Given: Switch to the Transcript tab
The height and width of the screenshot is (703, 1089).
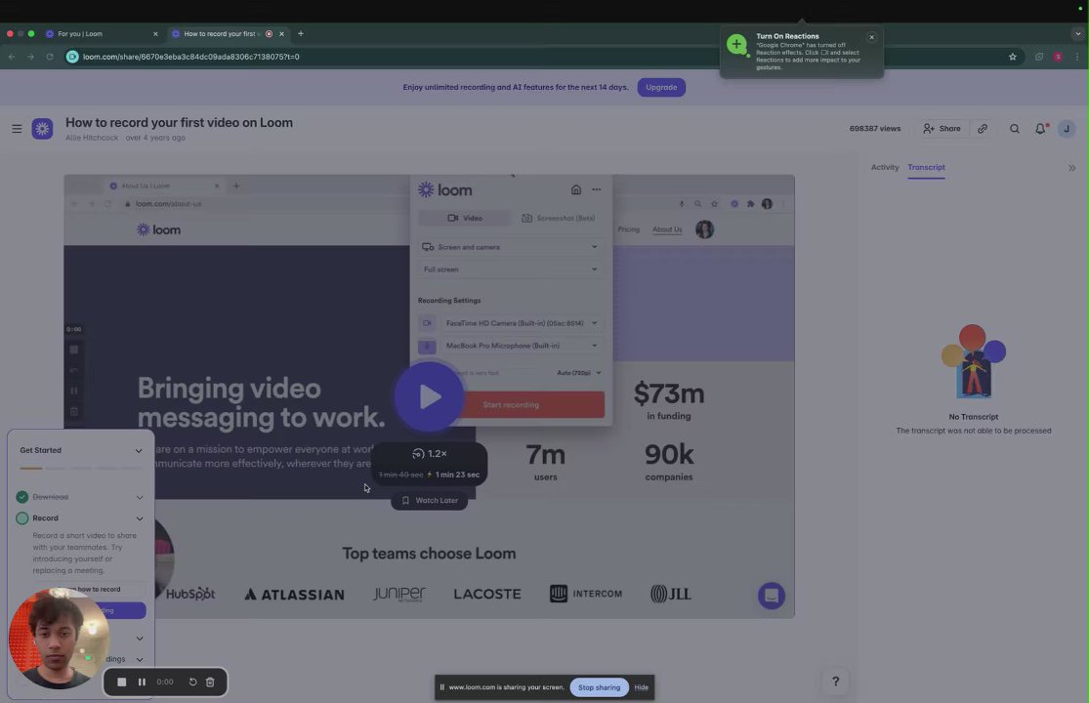Looking at the screenshot, I should tap(926, 167).
